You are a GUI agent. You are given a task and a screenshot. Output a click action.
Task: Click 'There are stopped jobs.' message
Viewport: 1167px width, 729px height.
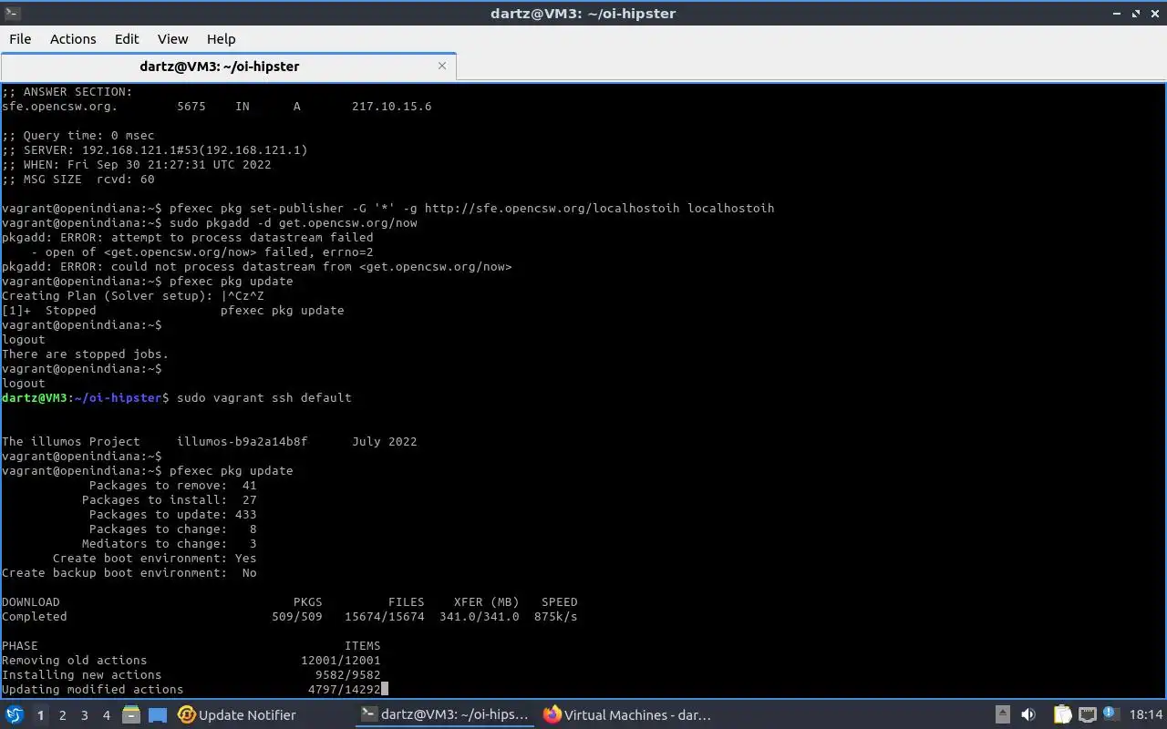point(86,354)
